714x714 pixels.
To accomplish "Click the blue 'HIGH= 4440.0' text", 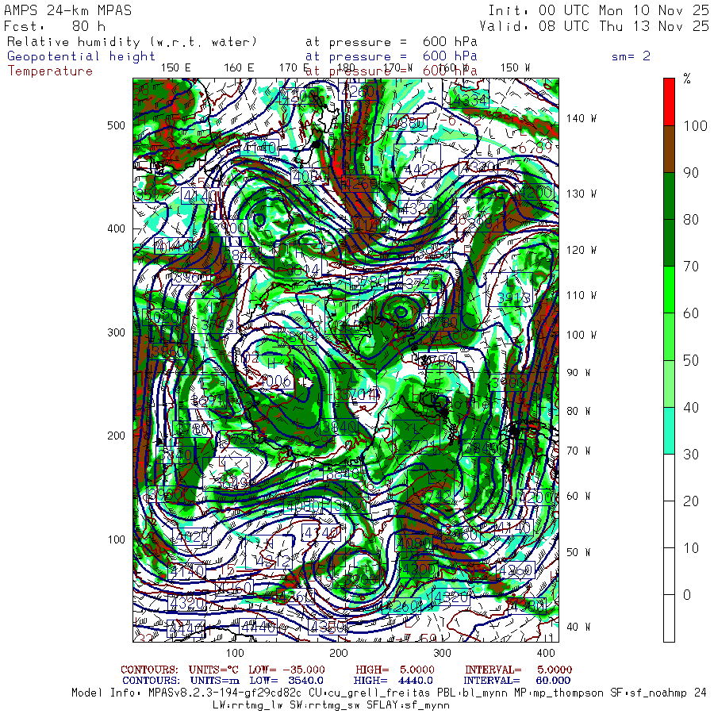I will pos(393,681).
